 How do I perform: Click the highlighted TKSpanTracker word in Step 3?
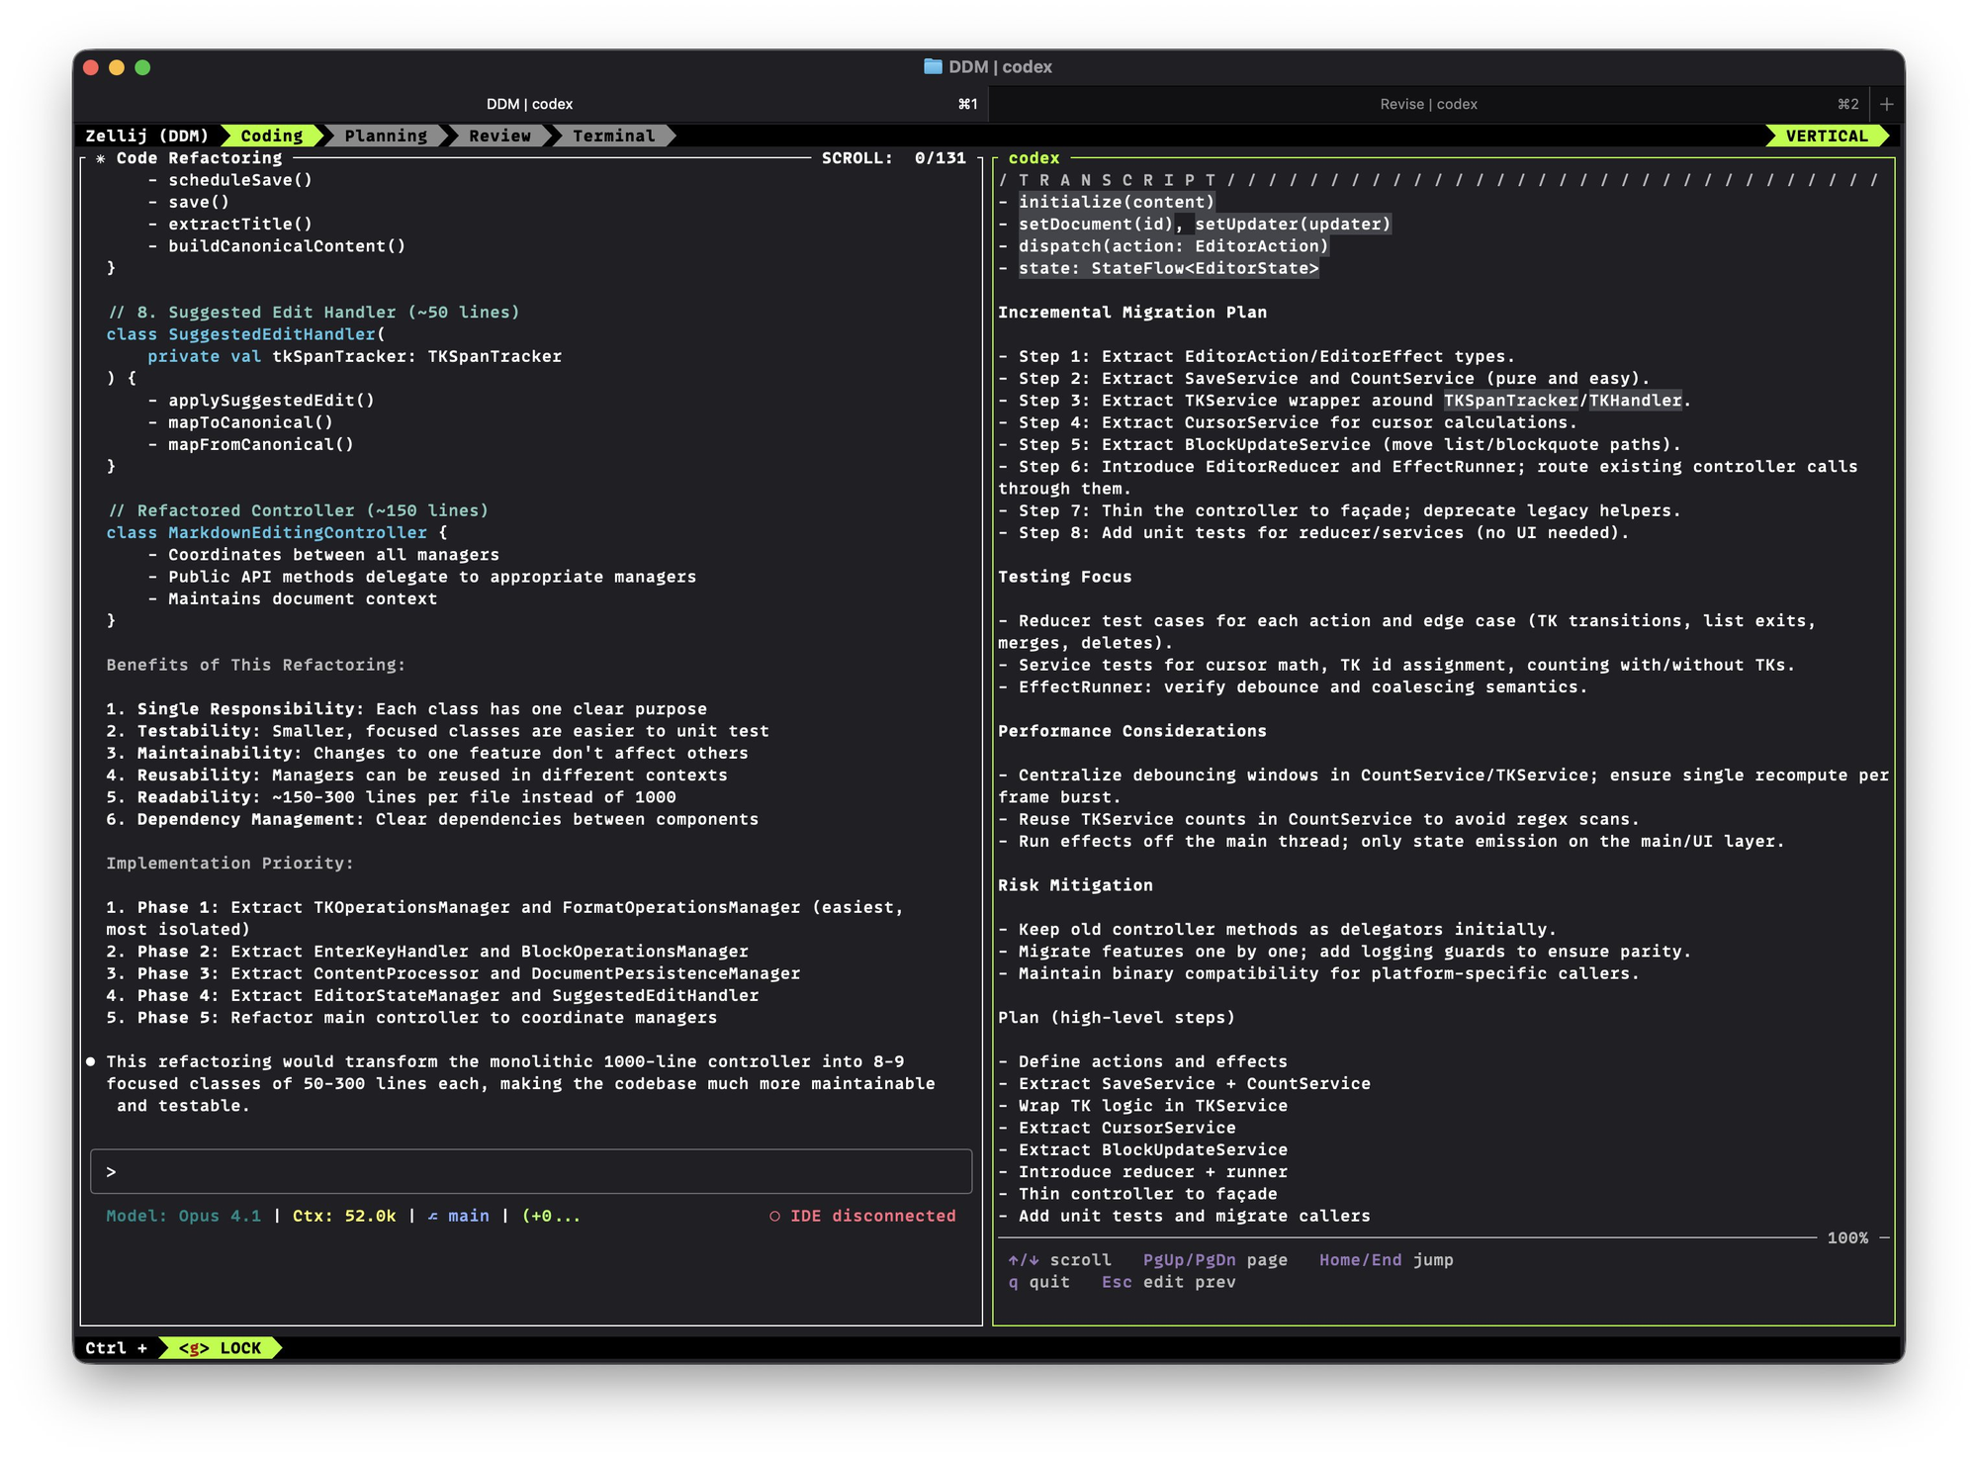1510,401
